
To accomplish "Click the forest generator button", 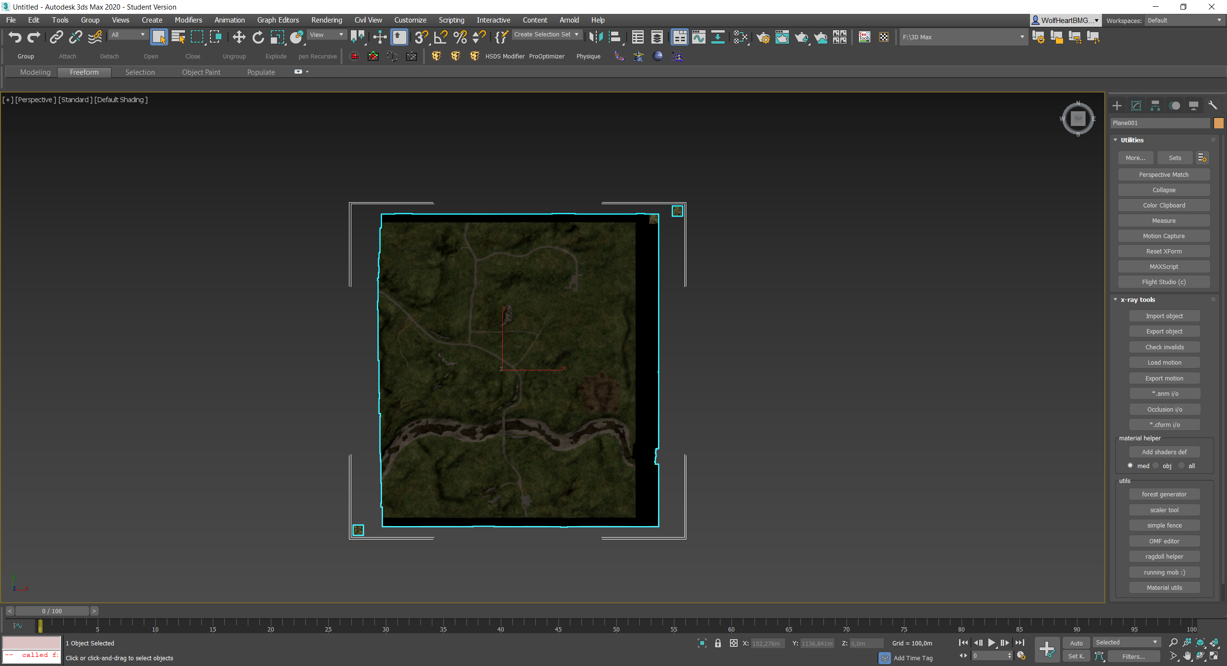I will pos(1164,494).
